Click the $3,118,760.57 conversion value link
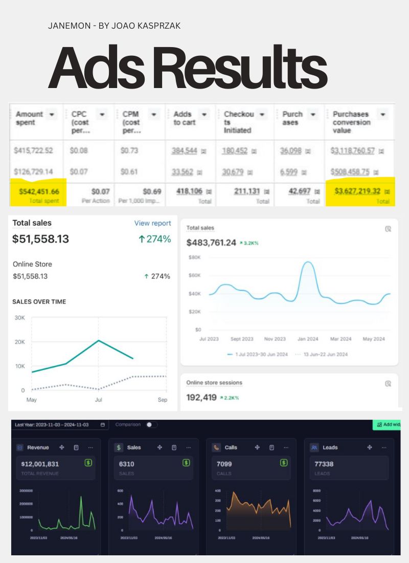Image resolution: width=409 pixels, height=563 pixels. [x=352, y=151]
